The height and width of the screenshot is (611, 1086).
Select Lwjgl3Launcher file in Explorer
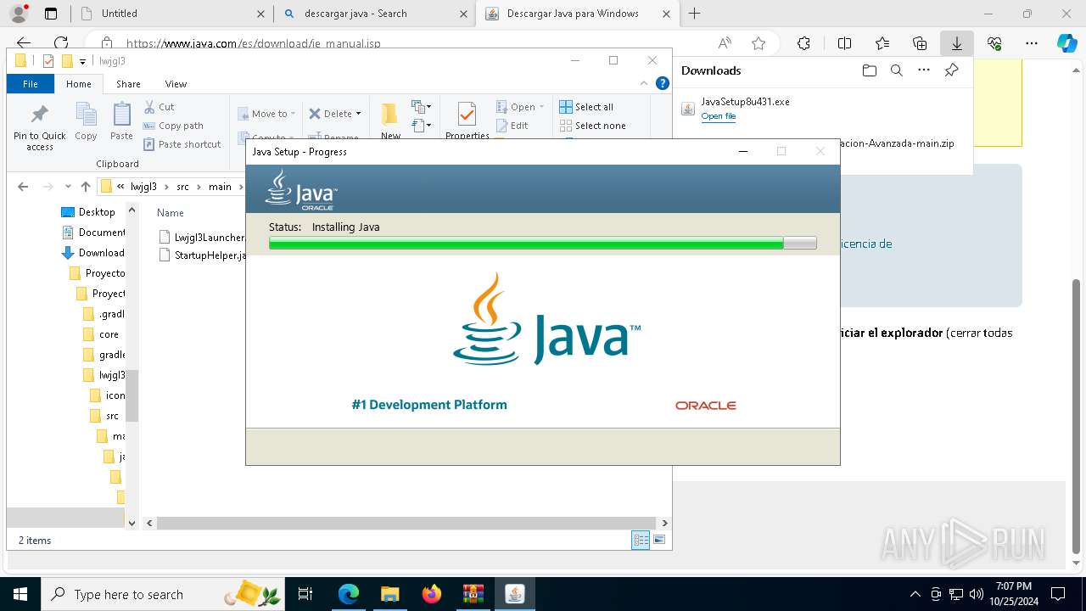pos(202,238)
